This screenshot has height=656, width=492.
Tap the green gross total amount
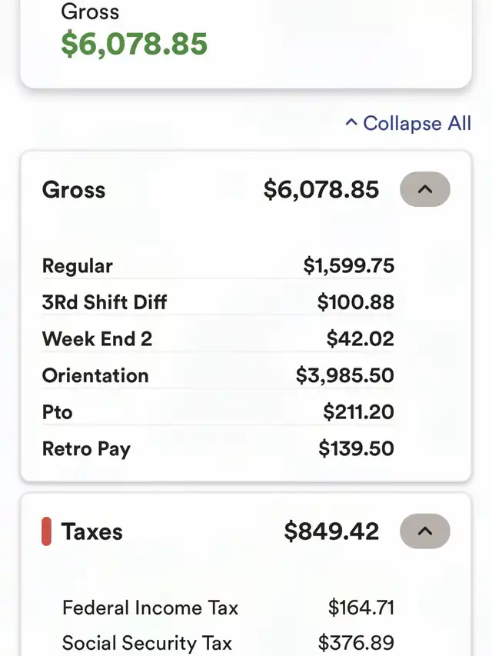135,44
